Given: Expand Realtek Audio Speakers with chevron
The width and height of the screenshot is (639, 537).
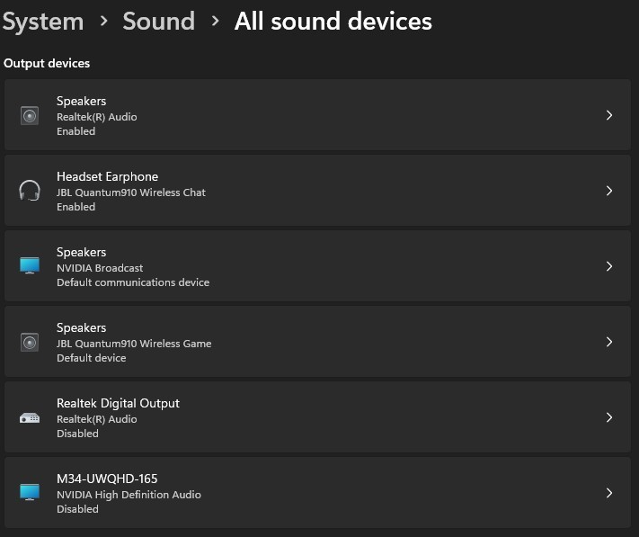Looking at the screenshot, I should 608,115.
